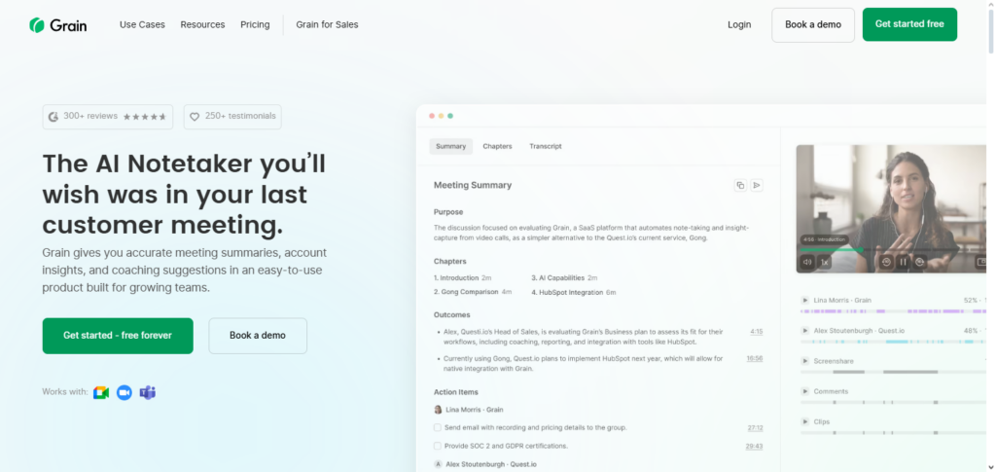Click the share arrow icon beside Meeting Summary
The height and width of the screenshot is (472, 996).
(757, 185)
